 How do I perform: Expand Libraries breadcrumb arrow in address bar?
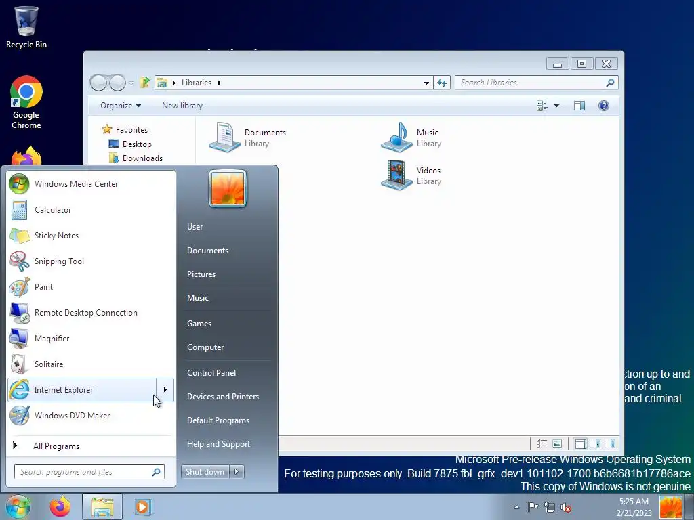(x=219, y=83)
